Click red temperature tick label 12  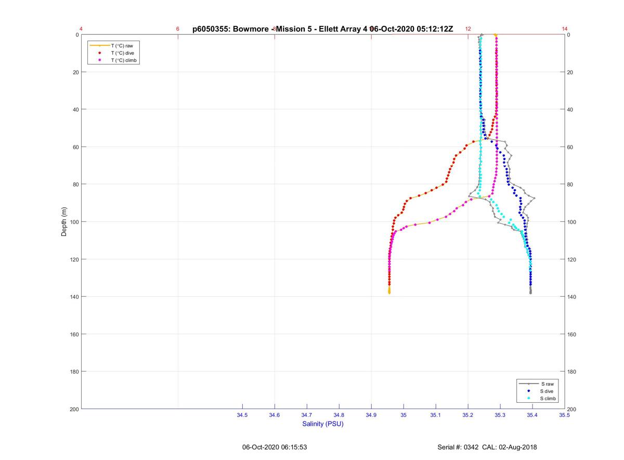click(468, 29)
